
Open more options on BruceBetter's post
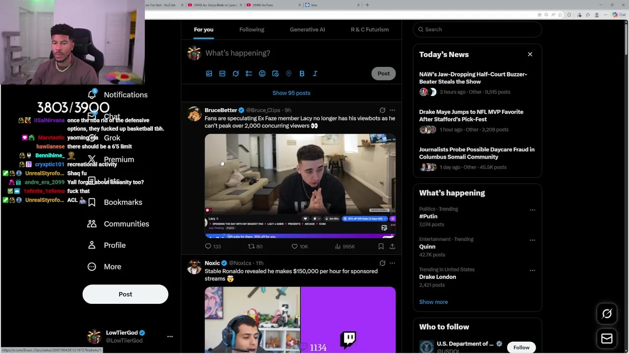392,110
